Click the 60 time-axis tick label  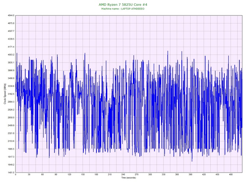tap(43, 174)
